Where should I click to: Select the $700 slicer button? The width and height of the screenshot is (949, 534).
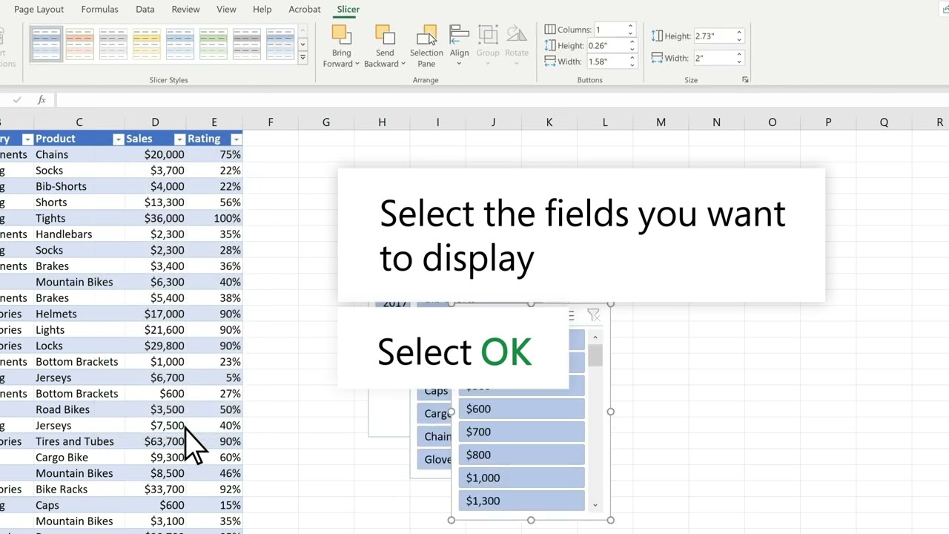522,432
